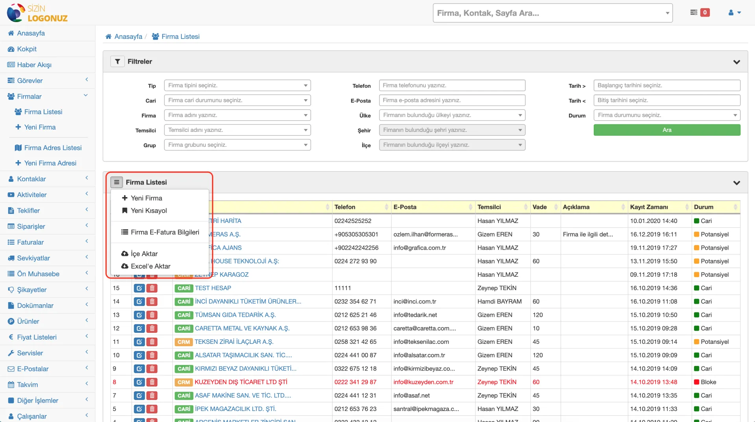Click the E-Posta filter input field
The width and height of the screenshot is (755, 422).
point(452,100)
